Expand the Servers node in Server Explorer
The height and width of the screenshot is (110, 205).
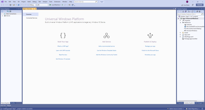(x=2, y=16)
